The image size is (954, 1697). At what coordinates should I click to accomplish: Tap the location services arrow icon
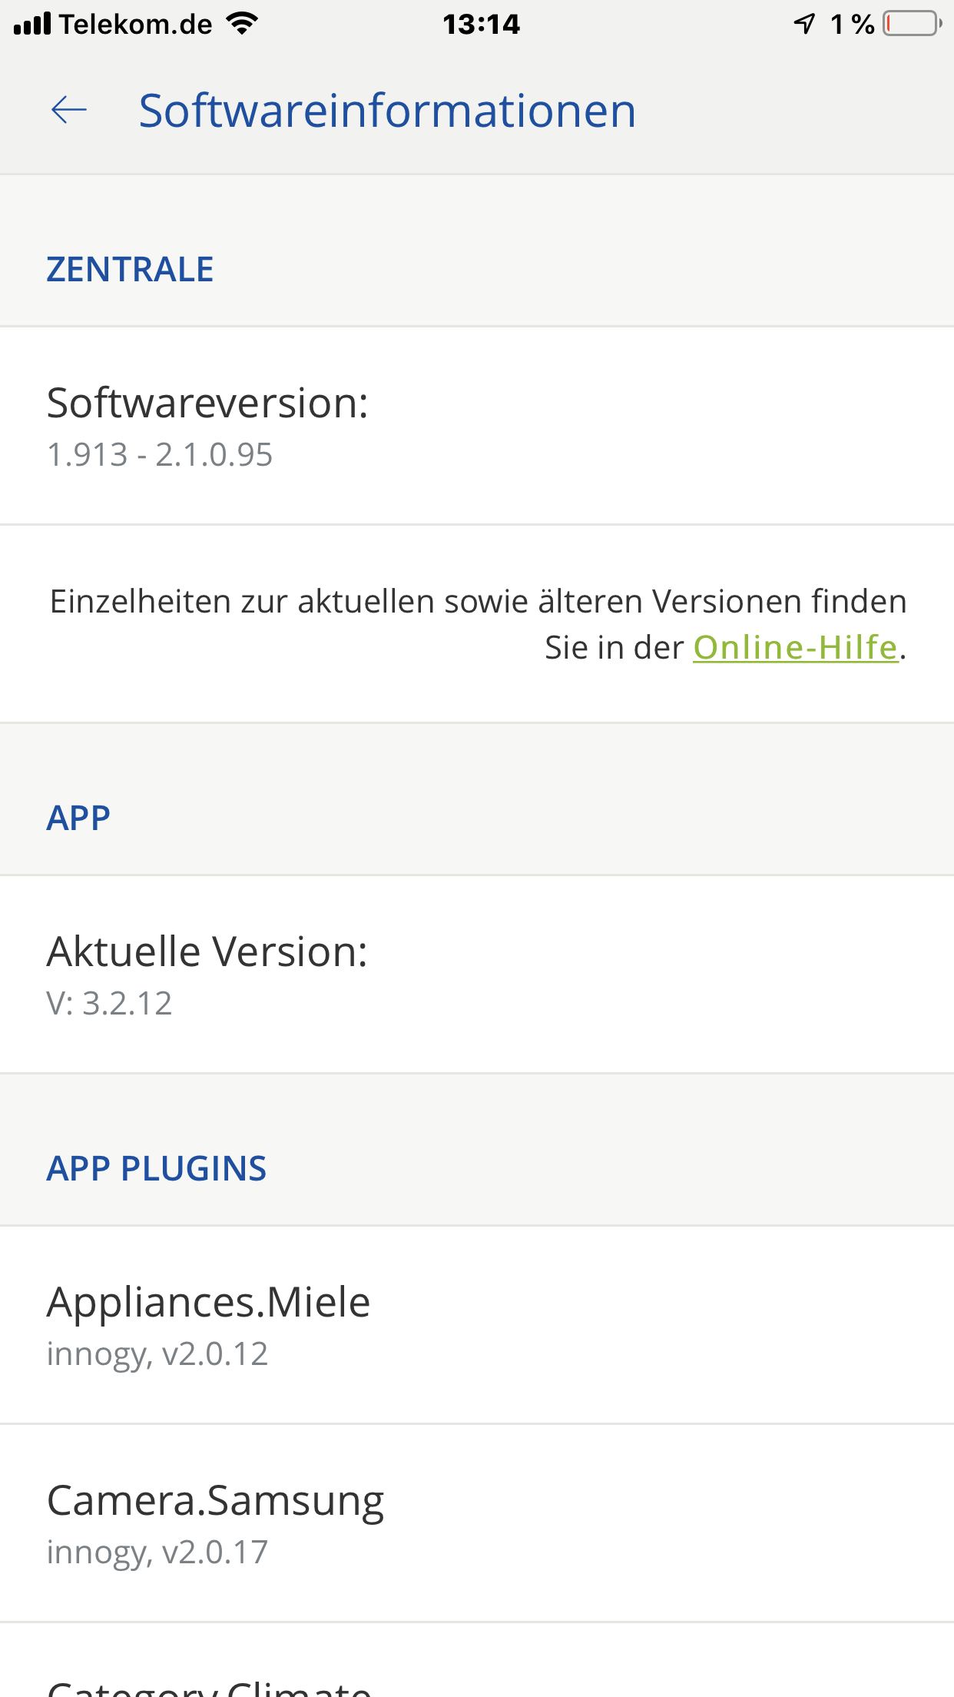[803, 24]
